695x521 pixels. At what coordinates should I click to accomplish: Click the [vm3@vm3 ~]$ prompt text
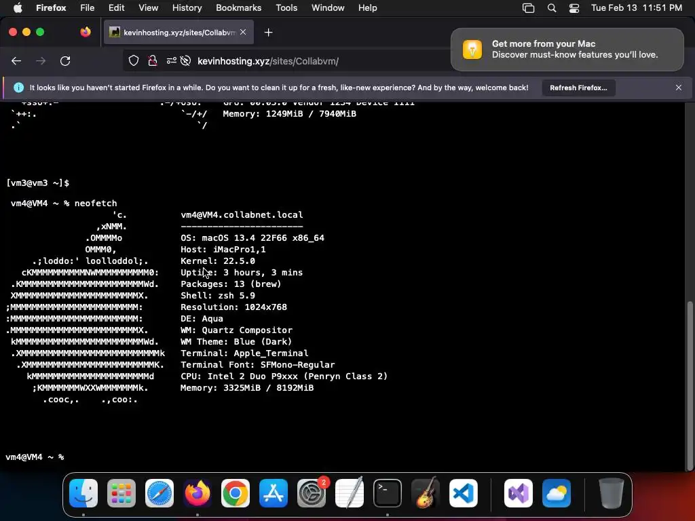tap(38, 183)
